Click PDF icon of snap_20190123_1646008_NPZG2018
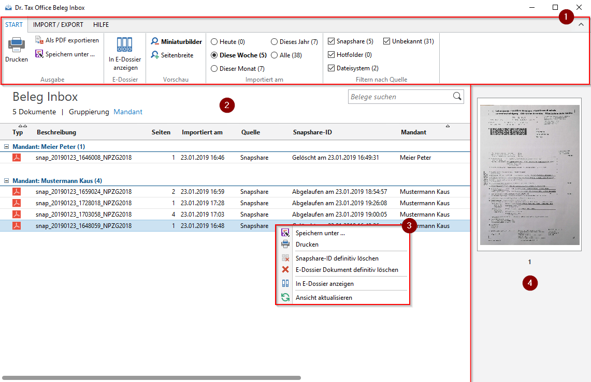Screen dimensions: 591x382 tap(17, 158)
